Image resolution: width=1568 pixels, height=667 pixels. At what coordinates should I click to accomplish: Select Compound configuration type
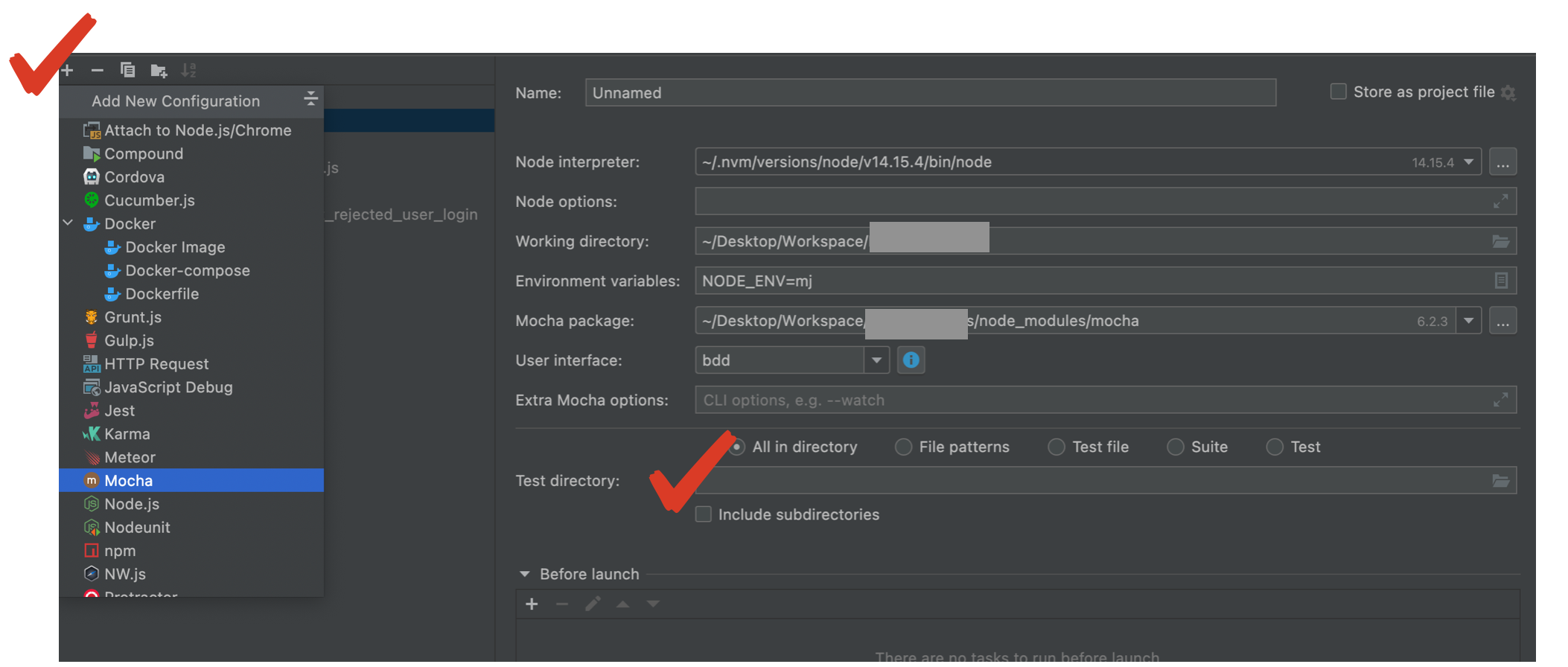point(191,153)
